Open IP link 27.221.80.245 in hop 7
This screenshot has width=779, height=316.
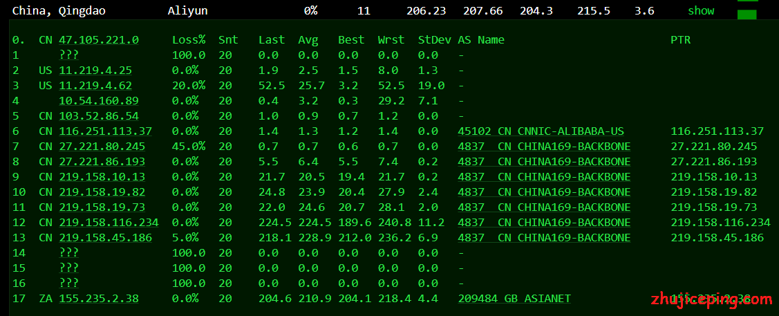(102, 146)
